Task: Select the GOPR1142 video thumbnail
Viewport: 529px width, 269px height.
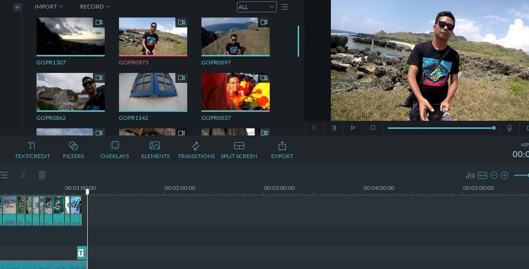Action: (x=153, y=92)
